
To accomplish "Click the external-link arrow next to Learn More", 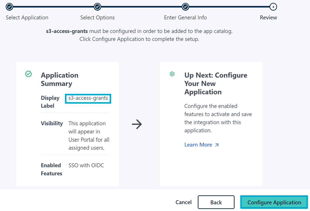I will point(216,145).
